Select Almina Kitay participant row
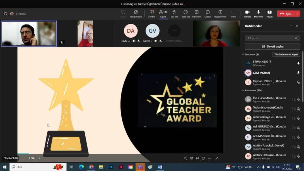The width and height of the screenshot is (304, 171). [271, 118]
